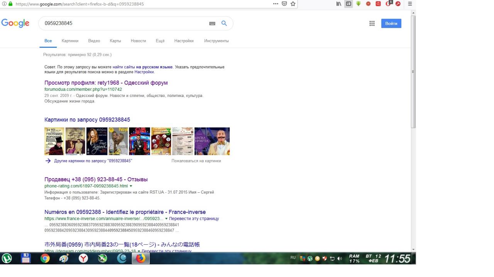The width and height of the screenshot is (494, 277).
Task: Switch to 'Карты' tab
Action: (115, 41)
